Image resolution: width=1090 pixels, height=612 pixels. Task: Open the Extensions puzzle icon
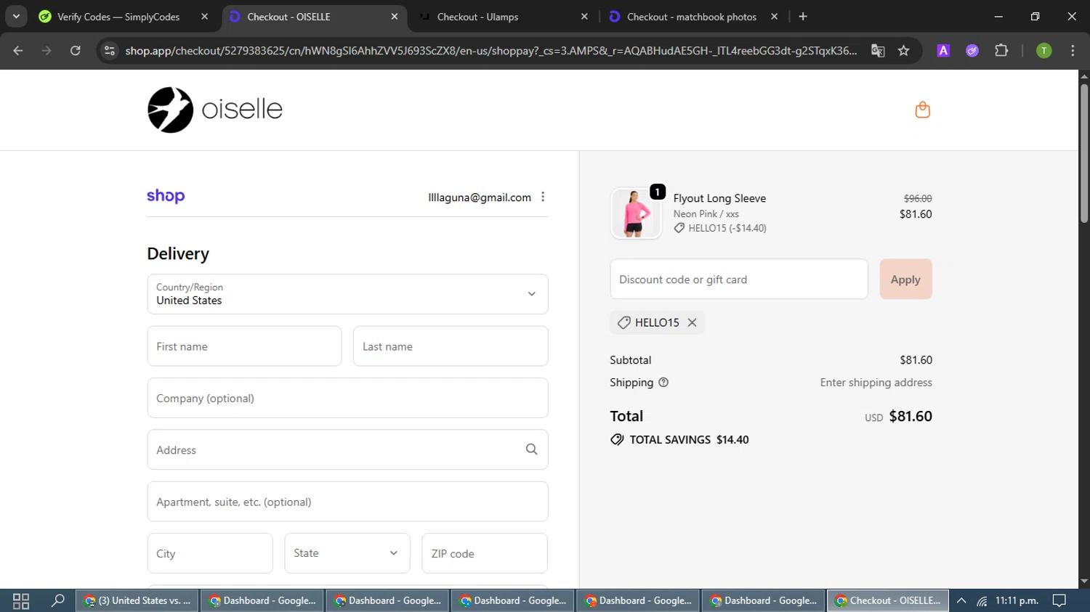click(1001, 50)
